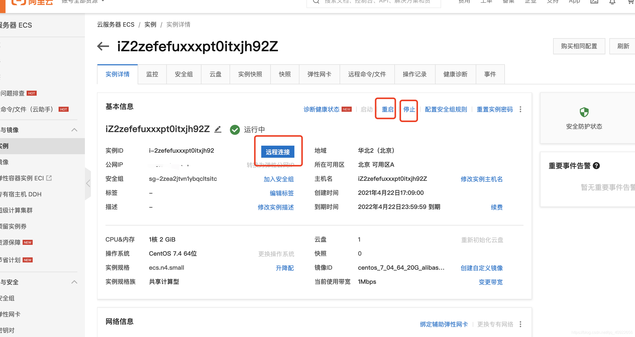Click the 刷新 button
The image size is (635, 337).
click(623, 46)
